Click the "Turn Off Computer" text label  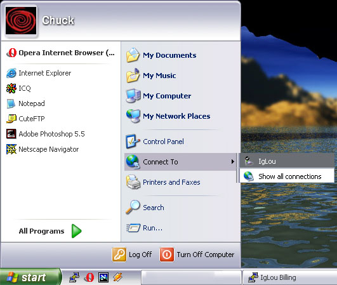206,255
